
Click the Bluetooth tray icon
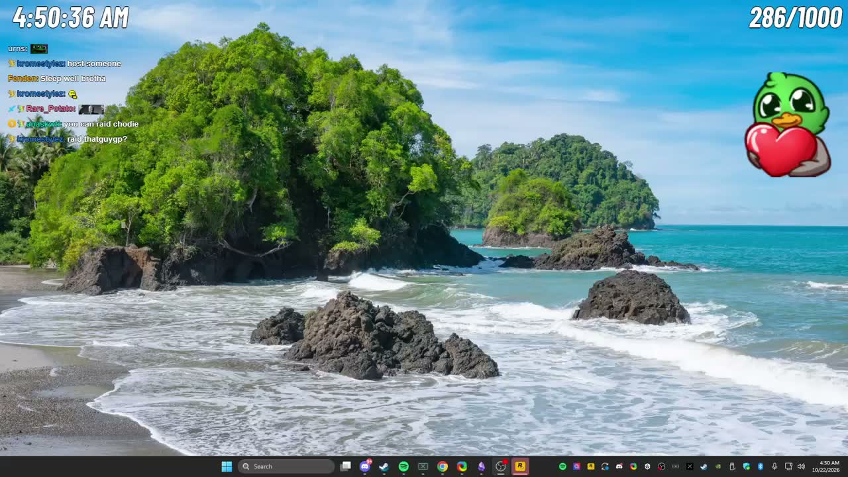761,466
